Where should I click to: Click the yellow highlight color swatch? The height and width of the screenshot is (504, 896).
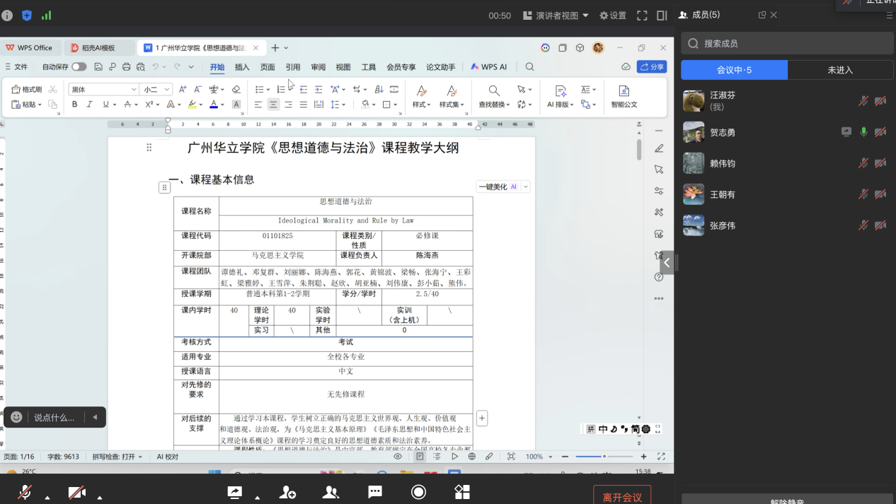tap(192, 105)
